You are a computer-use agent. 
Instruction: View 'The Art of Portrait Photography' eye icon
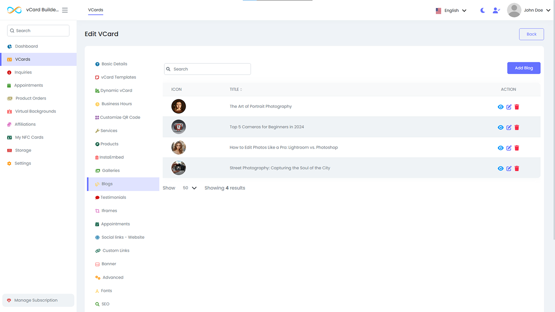pos(500,107)
